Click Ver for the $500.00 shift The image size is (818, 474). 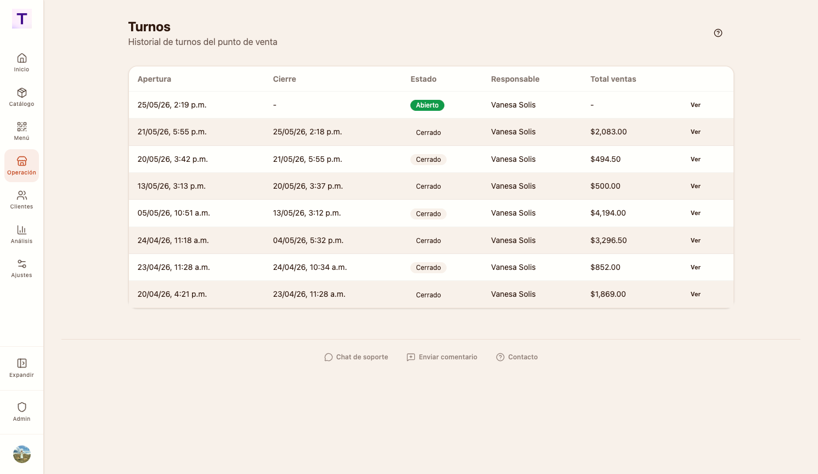click(696, 186)
